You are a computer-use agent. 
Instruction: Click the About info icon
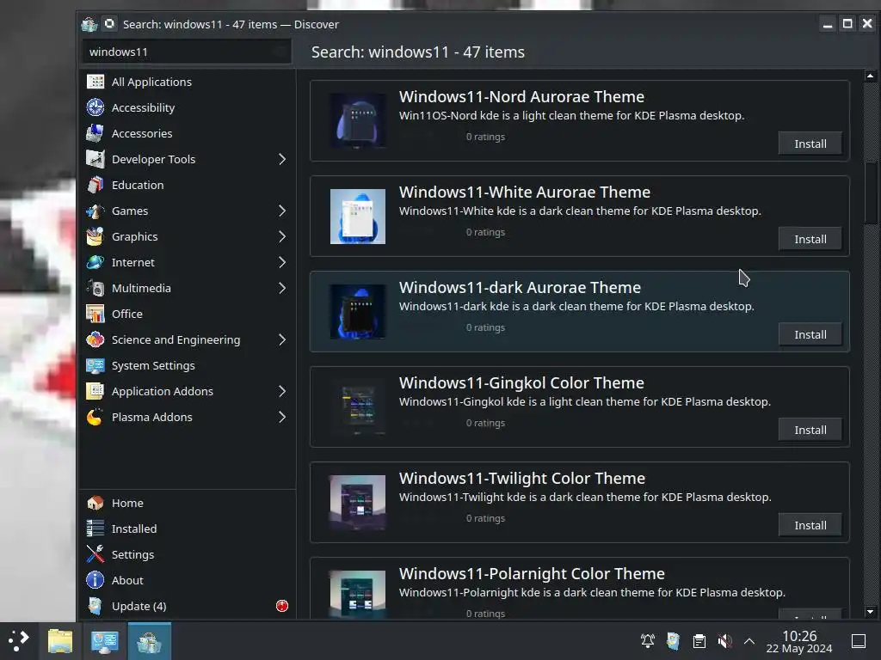[95, 580]
